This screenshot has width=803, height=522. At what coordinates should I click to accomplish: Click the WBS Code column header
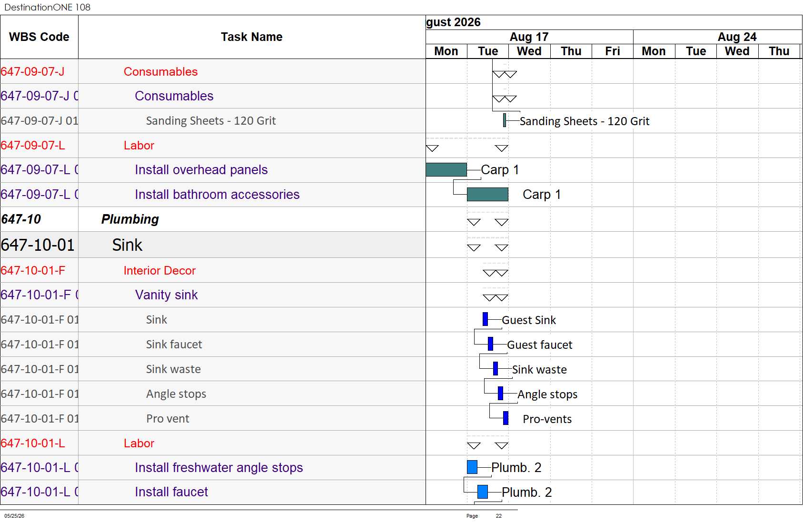tap(39, 37)
